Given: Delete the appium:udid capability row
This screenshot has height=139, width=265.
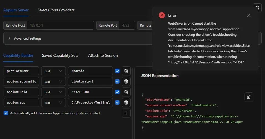Looking at the screenshot, I should [126, 92].
